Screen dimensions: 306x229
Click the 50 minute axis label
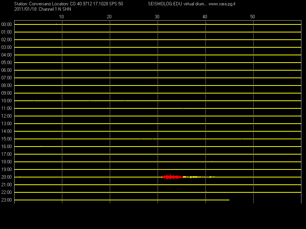point(252,17)
